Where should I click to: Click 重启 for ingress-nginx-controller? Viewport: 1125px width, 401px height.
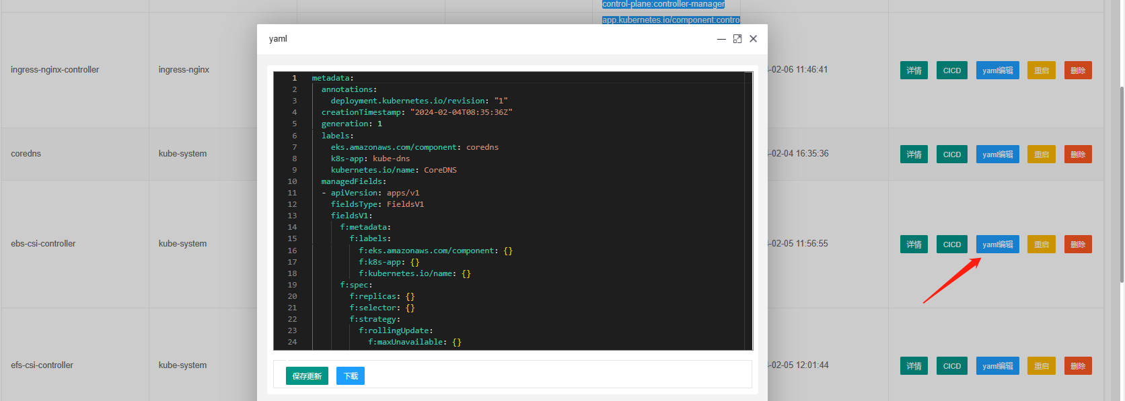click(x=1042, y=71)
